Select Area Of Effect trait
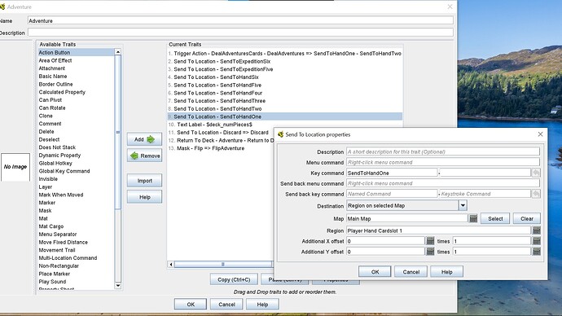This screenshot has height=316, width=562. (x=55, y=60)
